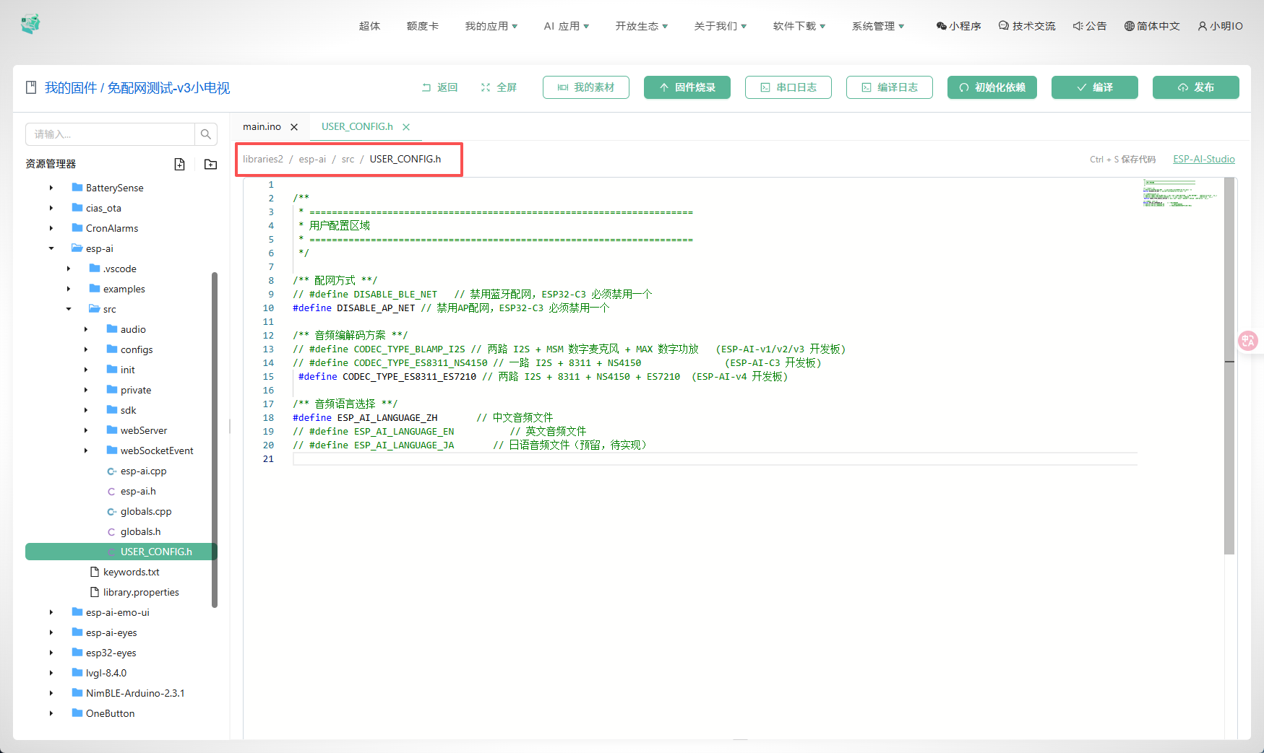
Task: Switch to the main.ino tab
Action: 262,127
